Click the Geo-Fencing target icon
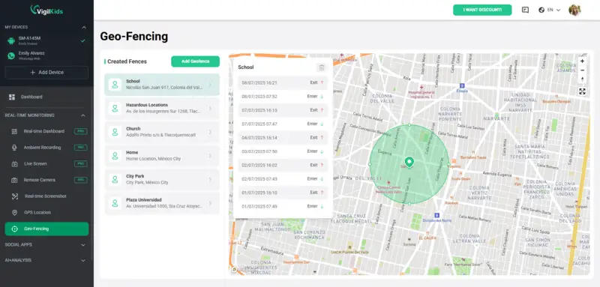Image resolution: width=600 pixels, height=287 pixels. (x=14, y=229)
